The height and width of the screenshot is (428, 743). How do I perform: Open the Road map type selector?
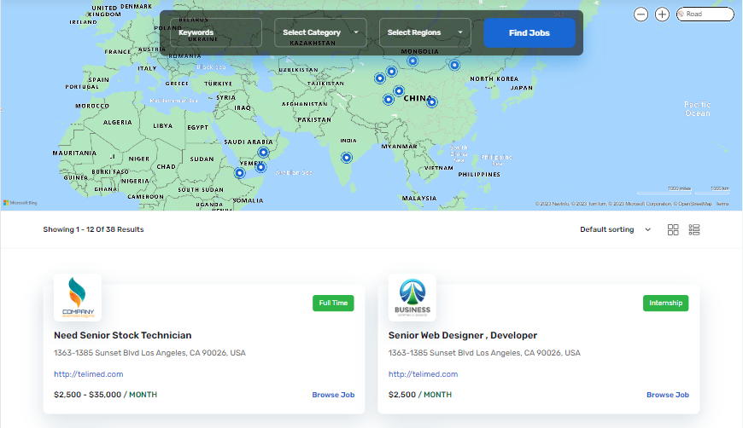pos(705,14)
